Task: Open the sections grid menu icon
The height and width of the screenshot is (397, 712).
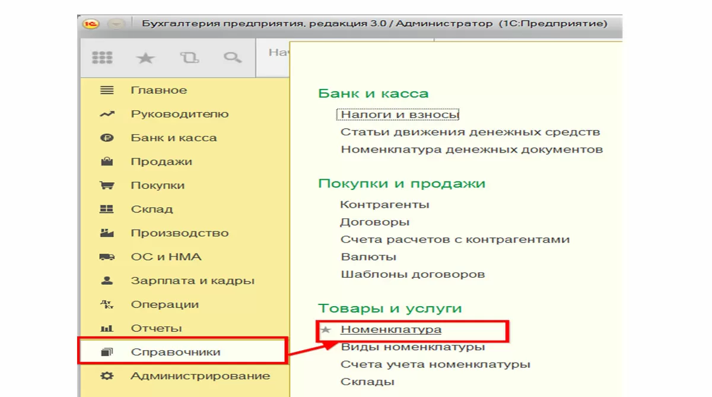Action: point(102,58)
